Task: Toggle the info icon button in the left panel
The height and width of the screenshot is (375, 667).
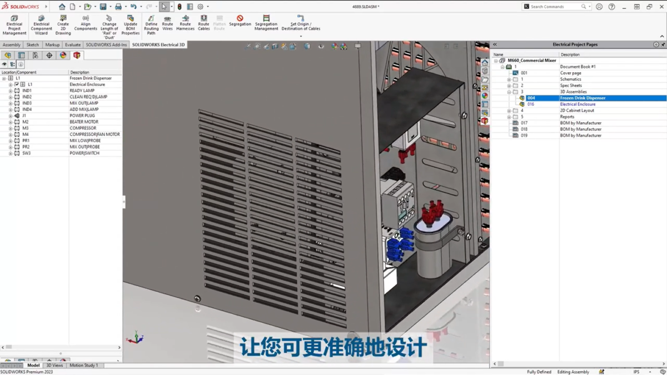Action: click(x=21, y=64)
